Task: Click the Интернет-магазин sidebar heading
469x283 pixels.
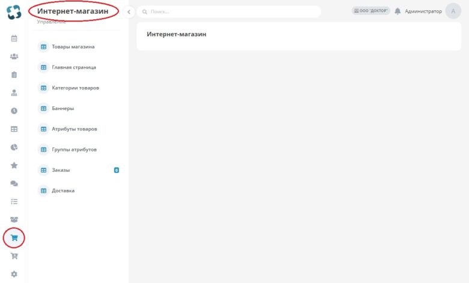Action: coord(73,11)
